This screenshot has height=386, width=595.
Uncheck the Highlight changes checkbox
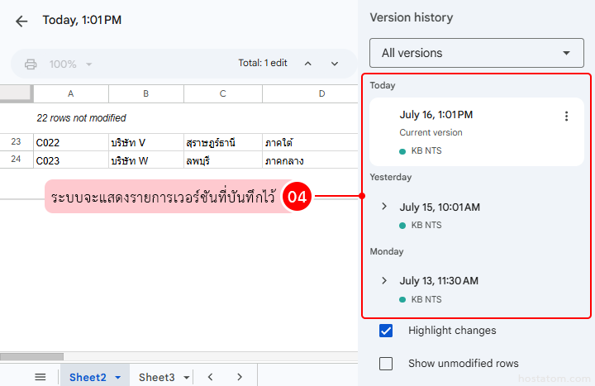tap(386, 331)
